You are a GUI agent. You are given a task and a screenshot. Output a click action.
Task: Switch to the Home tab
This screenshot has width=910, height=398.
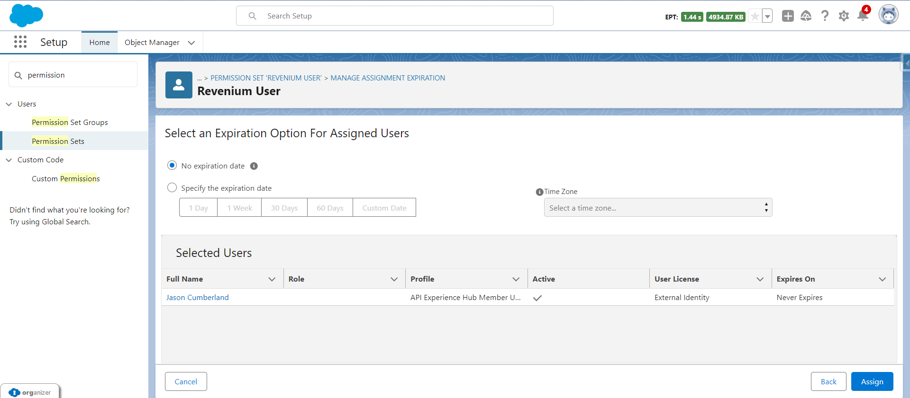pyautogui.click(x=100, y=43)
